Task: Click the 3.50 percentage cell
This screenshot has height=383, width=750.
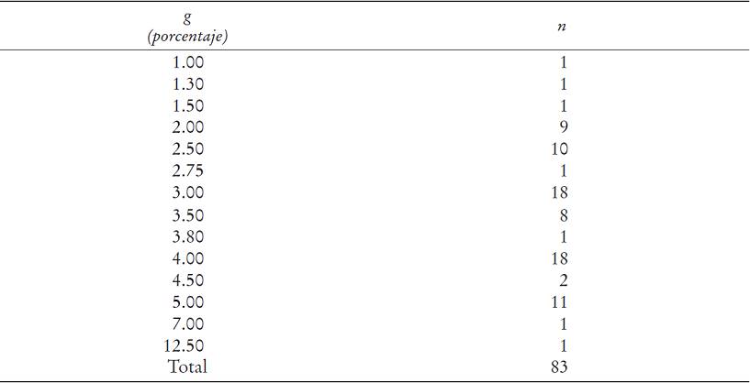Action: pyautogui.click(x=187, y=215)
